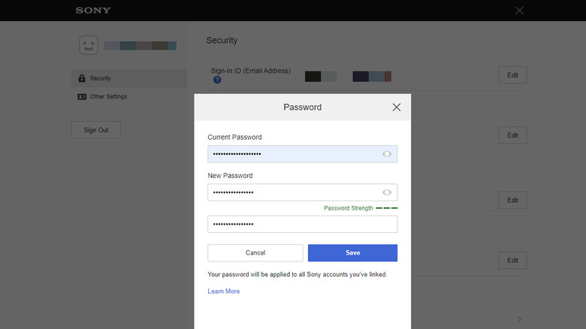Focus the Current Password field
586x329 pixels.
pyautogui.click(x=293, y=154)
